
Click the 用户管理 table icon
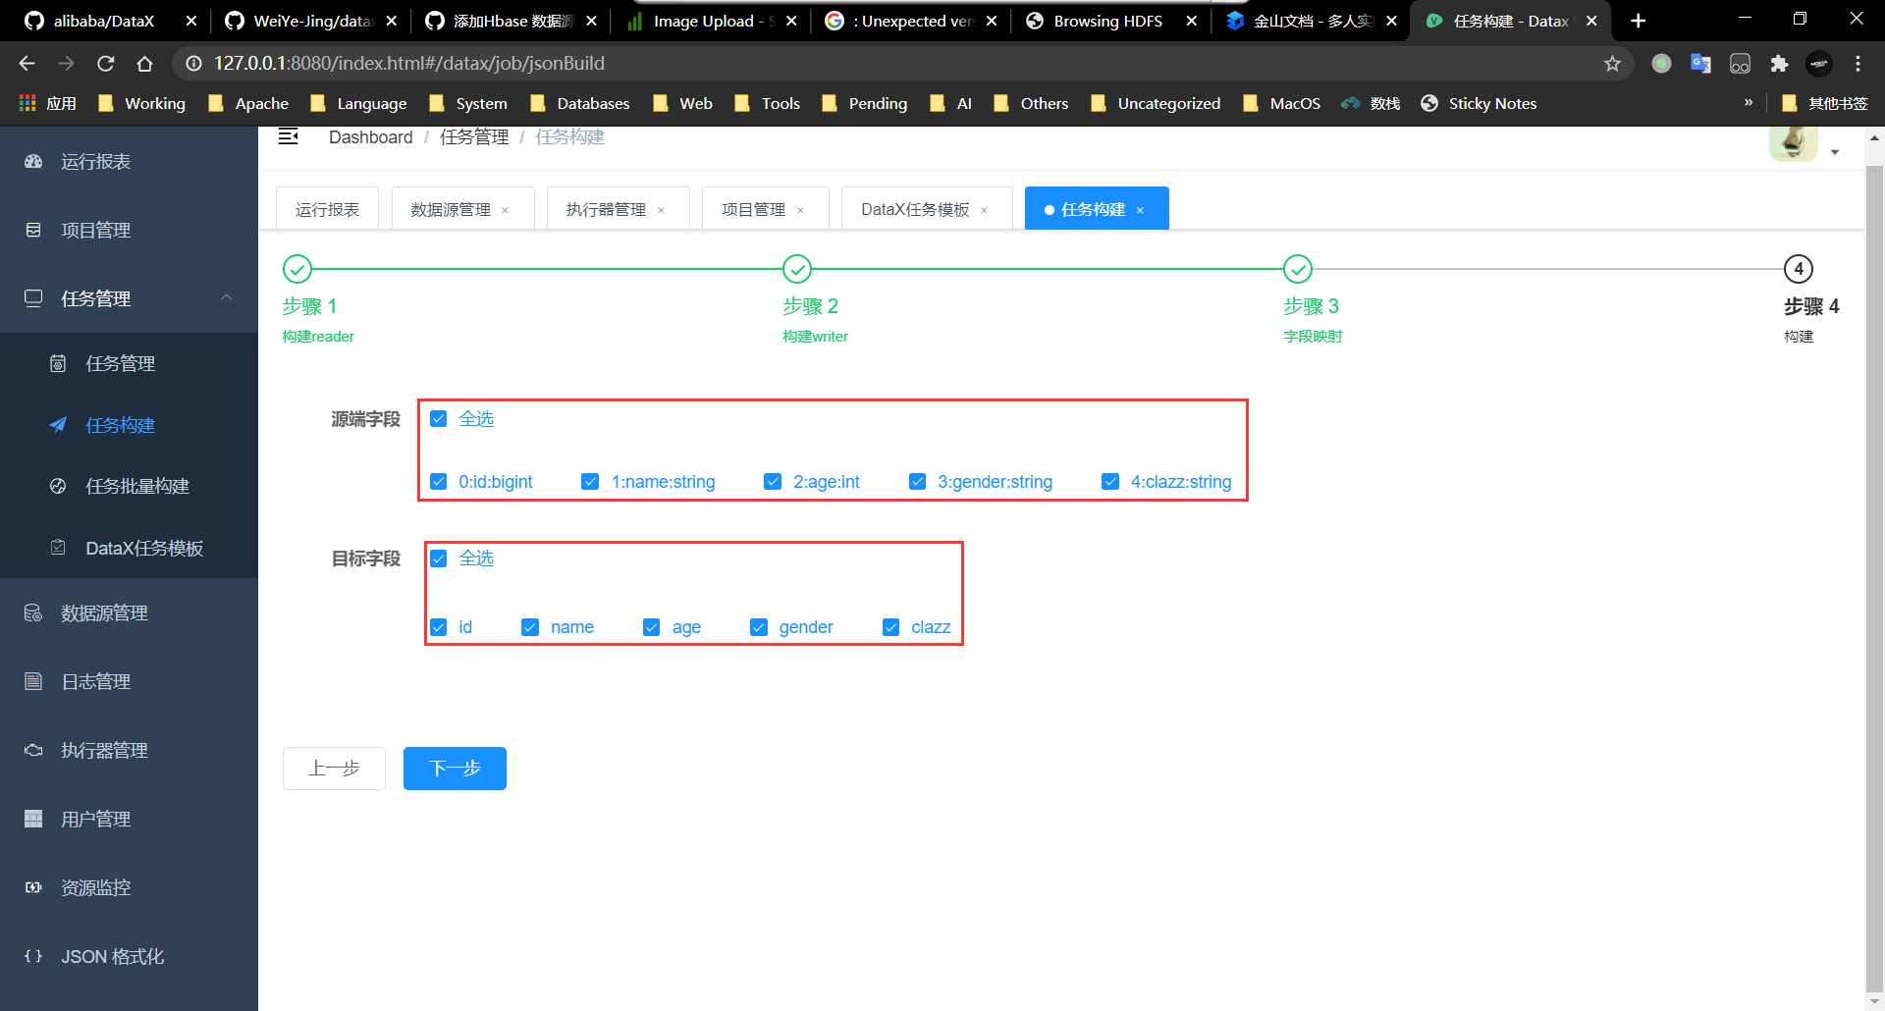point(33,819)
